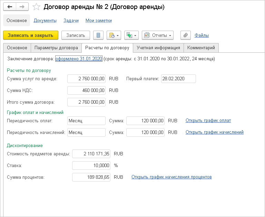The width and height of the screenshot is (265, 217).
Task: Click the back navigation arrow
Action: 10,7
